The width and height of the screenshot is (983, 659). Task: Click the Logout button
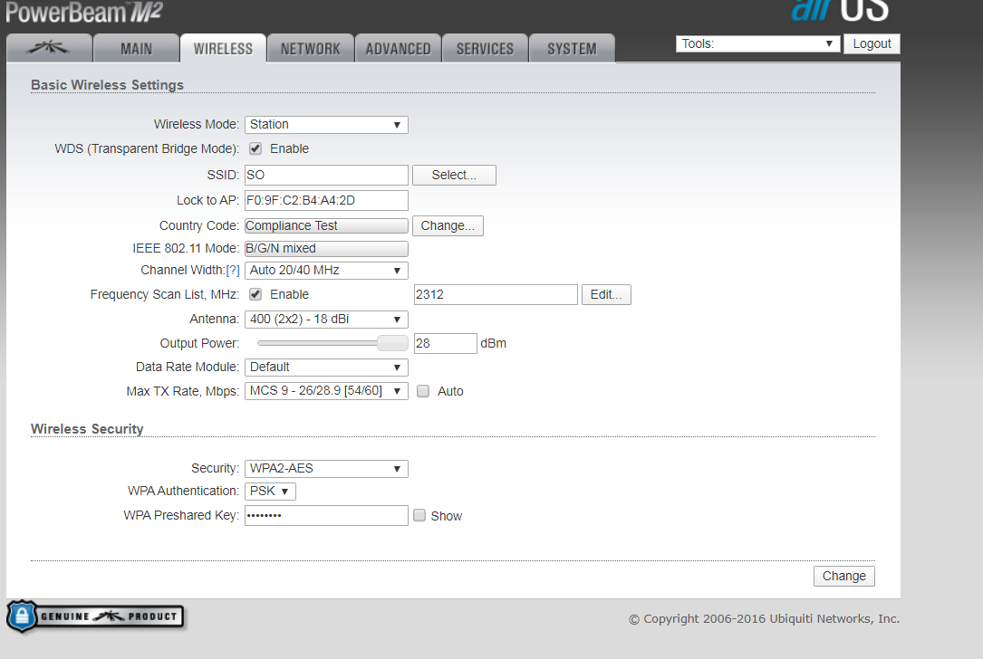point(872,43)
